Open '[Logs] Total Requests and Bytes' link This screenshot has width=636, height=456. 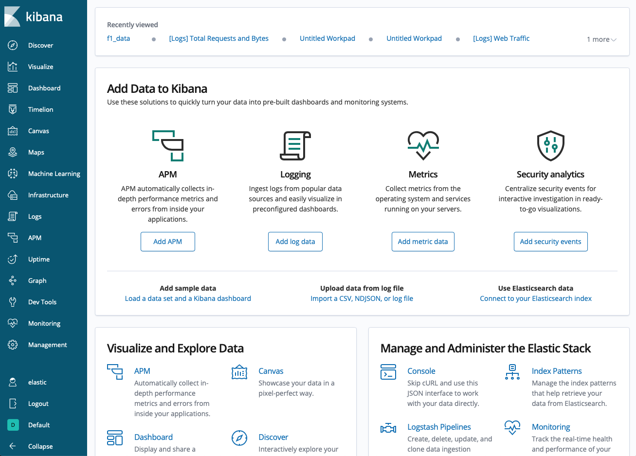pyautogui.click(x=219, y=38)
